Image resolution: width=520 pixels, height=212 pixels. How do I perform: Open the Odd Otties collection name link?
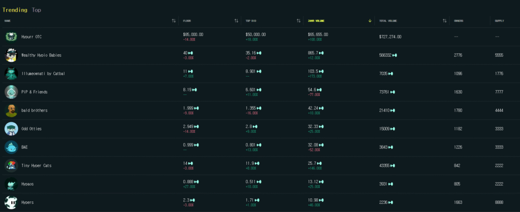[31, 129]
